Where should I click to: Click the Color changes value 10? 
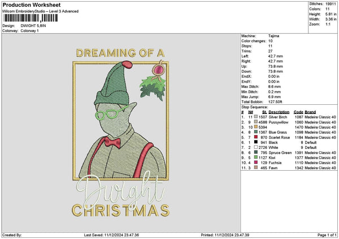[270, 41]
